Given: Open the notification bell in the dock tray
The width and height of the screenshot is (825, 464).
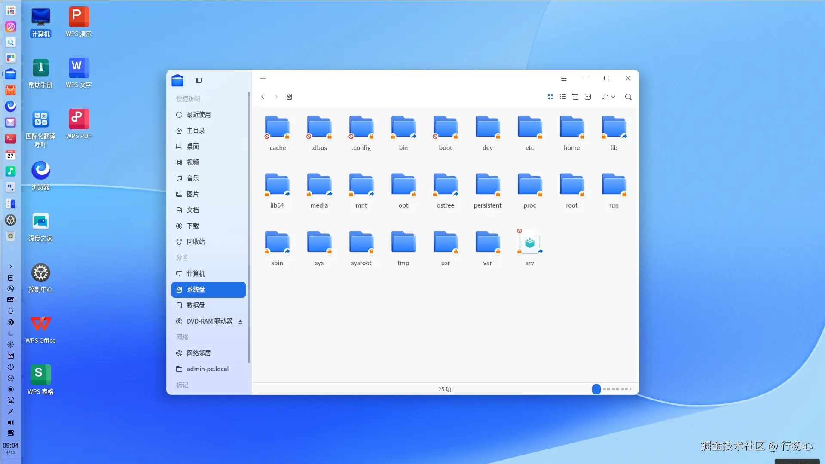Looking at the screenshot, I should pos(11,311).
